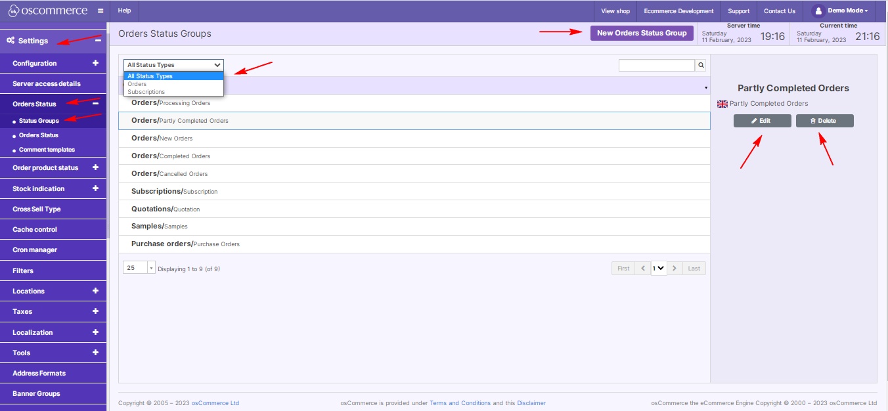Click the Demo Mode user avatar icon
The height and width of the screenshot is (411, 888).
pyautogui.click(x=818, y=11)
